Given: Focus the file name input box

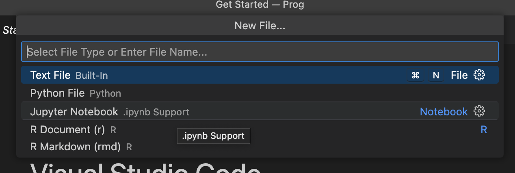Looking at the screenshot, I should [260, 52].
